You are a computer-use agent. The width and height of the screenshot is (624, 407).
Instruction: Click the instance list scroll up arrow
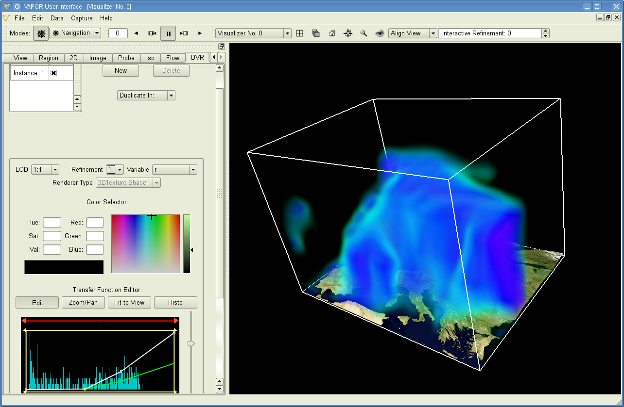[x=77, y=99]
